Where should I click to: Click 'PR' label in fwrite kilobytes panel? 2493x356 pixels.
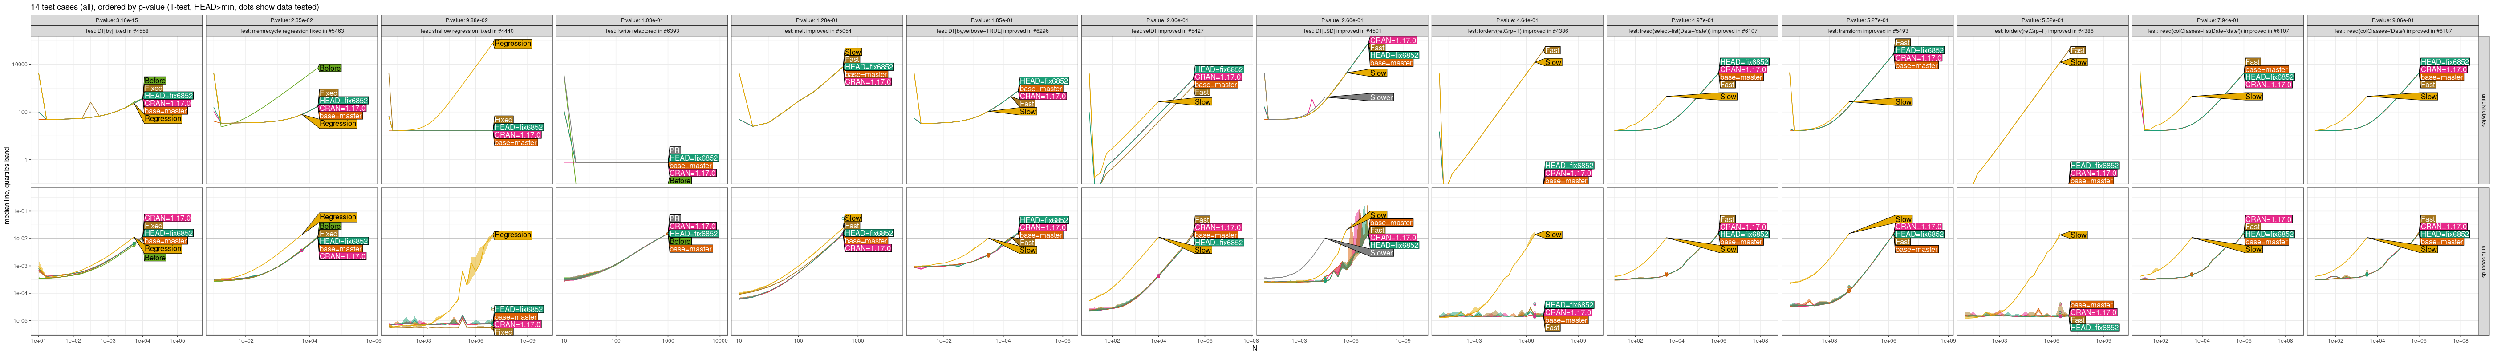coord(674,150)
